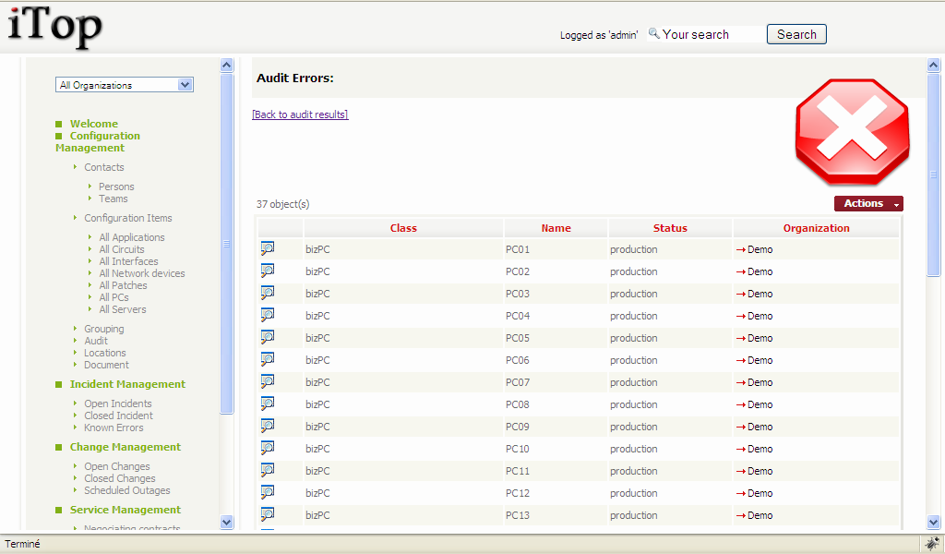
Task: Open the Closed Incident list
Action: tap(118, 415)
